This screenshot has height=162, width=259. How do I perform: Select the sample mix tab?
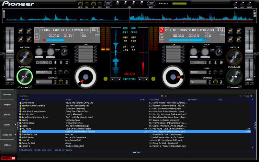[7, 135]
